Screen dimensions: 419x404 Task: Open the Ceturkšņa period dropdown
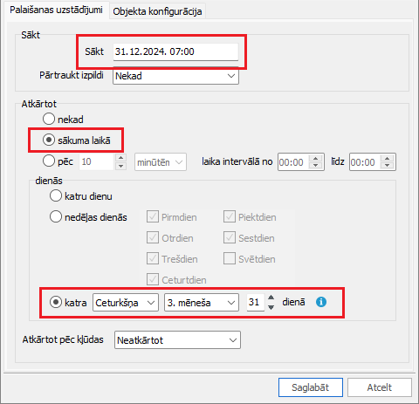126,303
